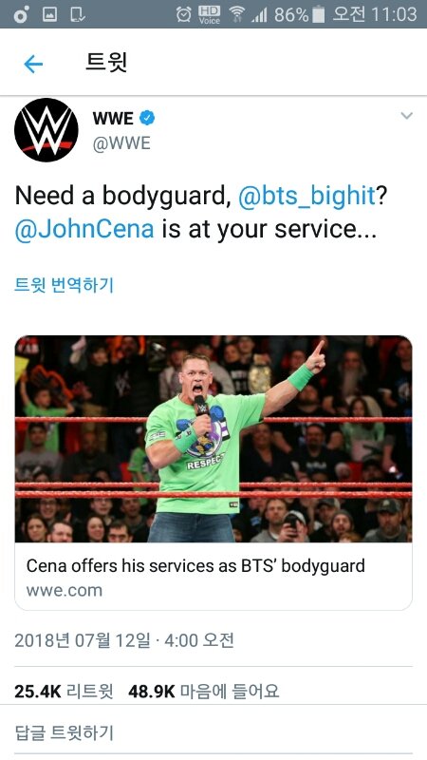Tap the @WWE handle text
The width and height of the screenshot is (427, 760).
(x=121, y=143)
